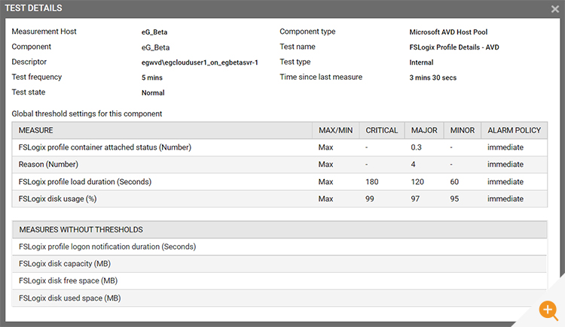Click the descriptor value egwvd\egclouduser1_on_egbetasvr-1
Screen dimensions: 565x327
(x=200, y=62)
